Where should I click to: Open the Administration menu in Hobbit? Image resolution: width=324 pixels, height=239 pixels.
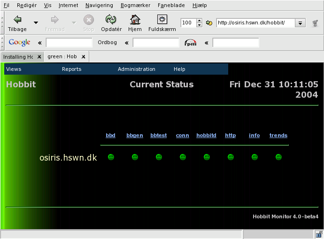[x=136, y=69]
